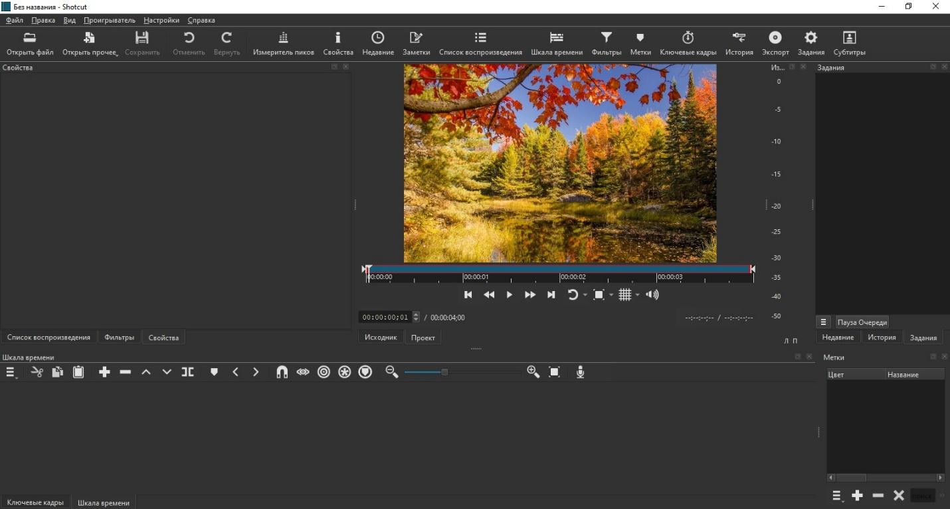950x509 pixels.
Task: Click the scissors cut icon in timeline toolbar
Action: click(37, 372)
